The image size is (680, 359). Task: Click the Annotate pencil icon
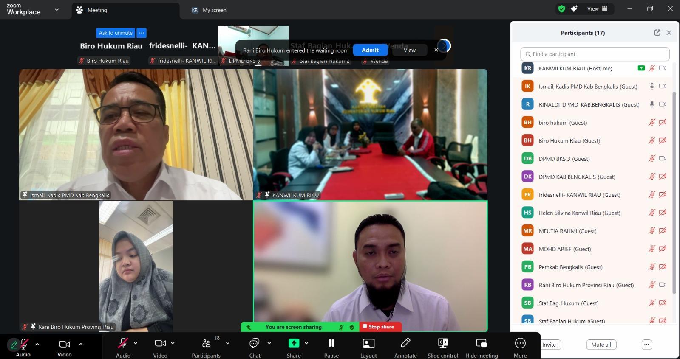pyautogui.click(x=405, y=343)
